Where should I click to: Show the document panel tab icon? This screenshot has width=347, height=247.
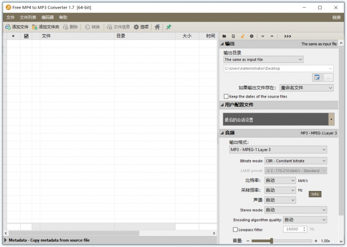pyautogui.click(x=233, y=36)
